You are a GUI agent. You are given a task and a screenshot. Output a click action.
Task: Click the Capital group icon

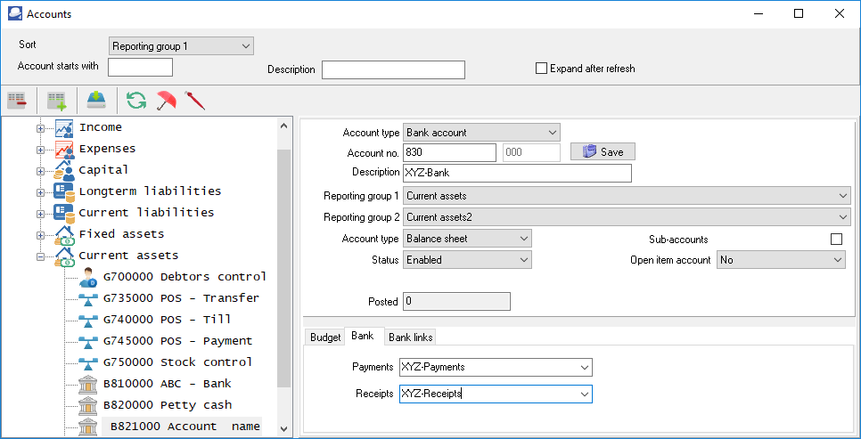tap(64, 171)
